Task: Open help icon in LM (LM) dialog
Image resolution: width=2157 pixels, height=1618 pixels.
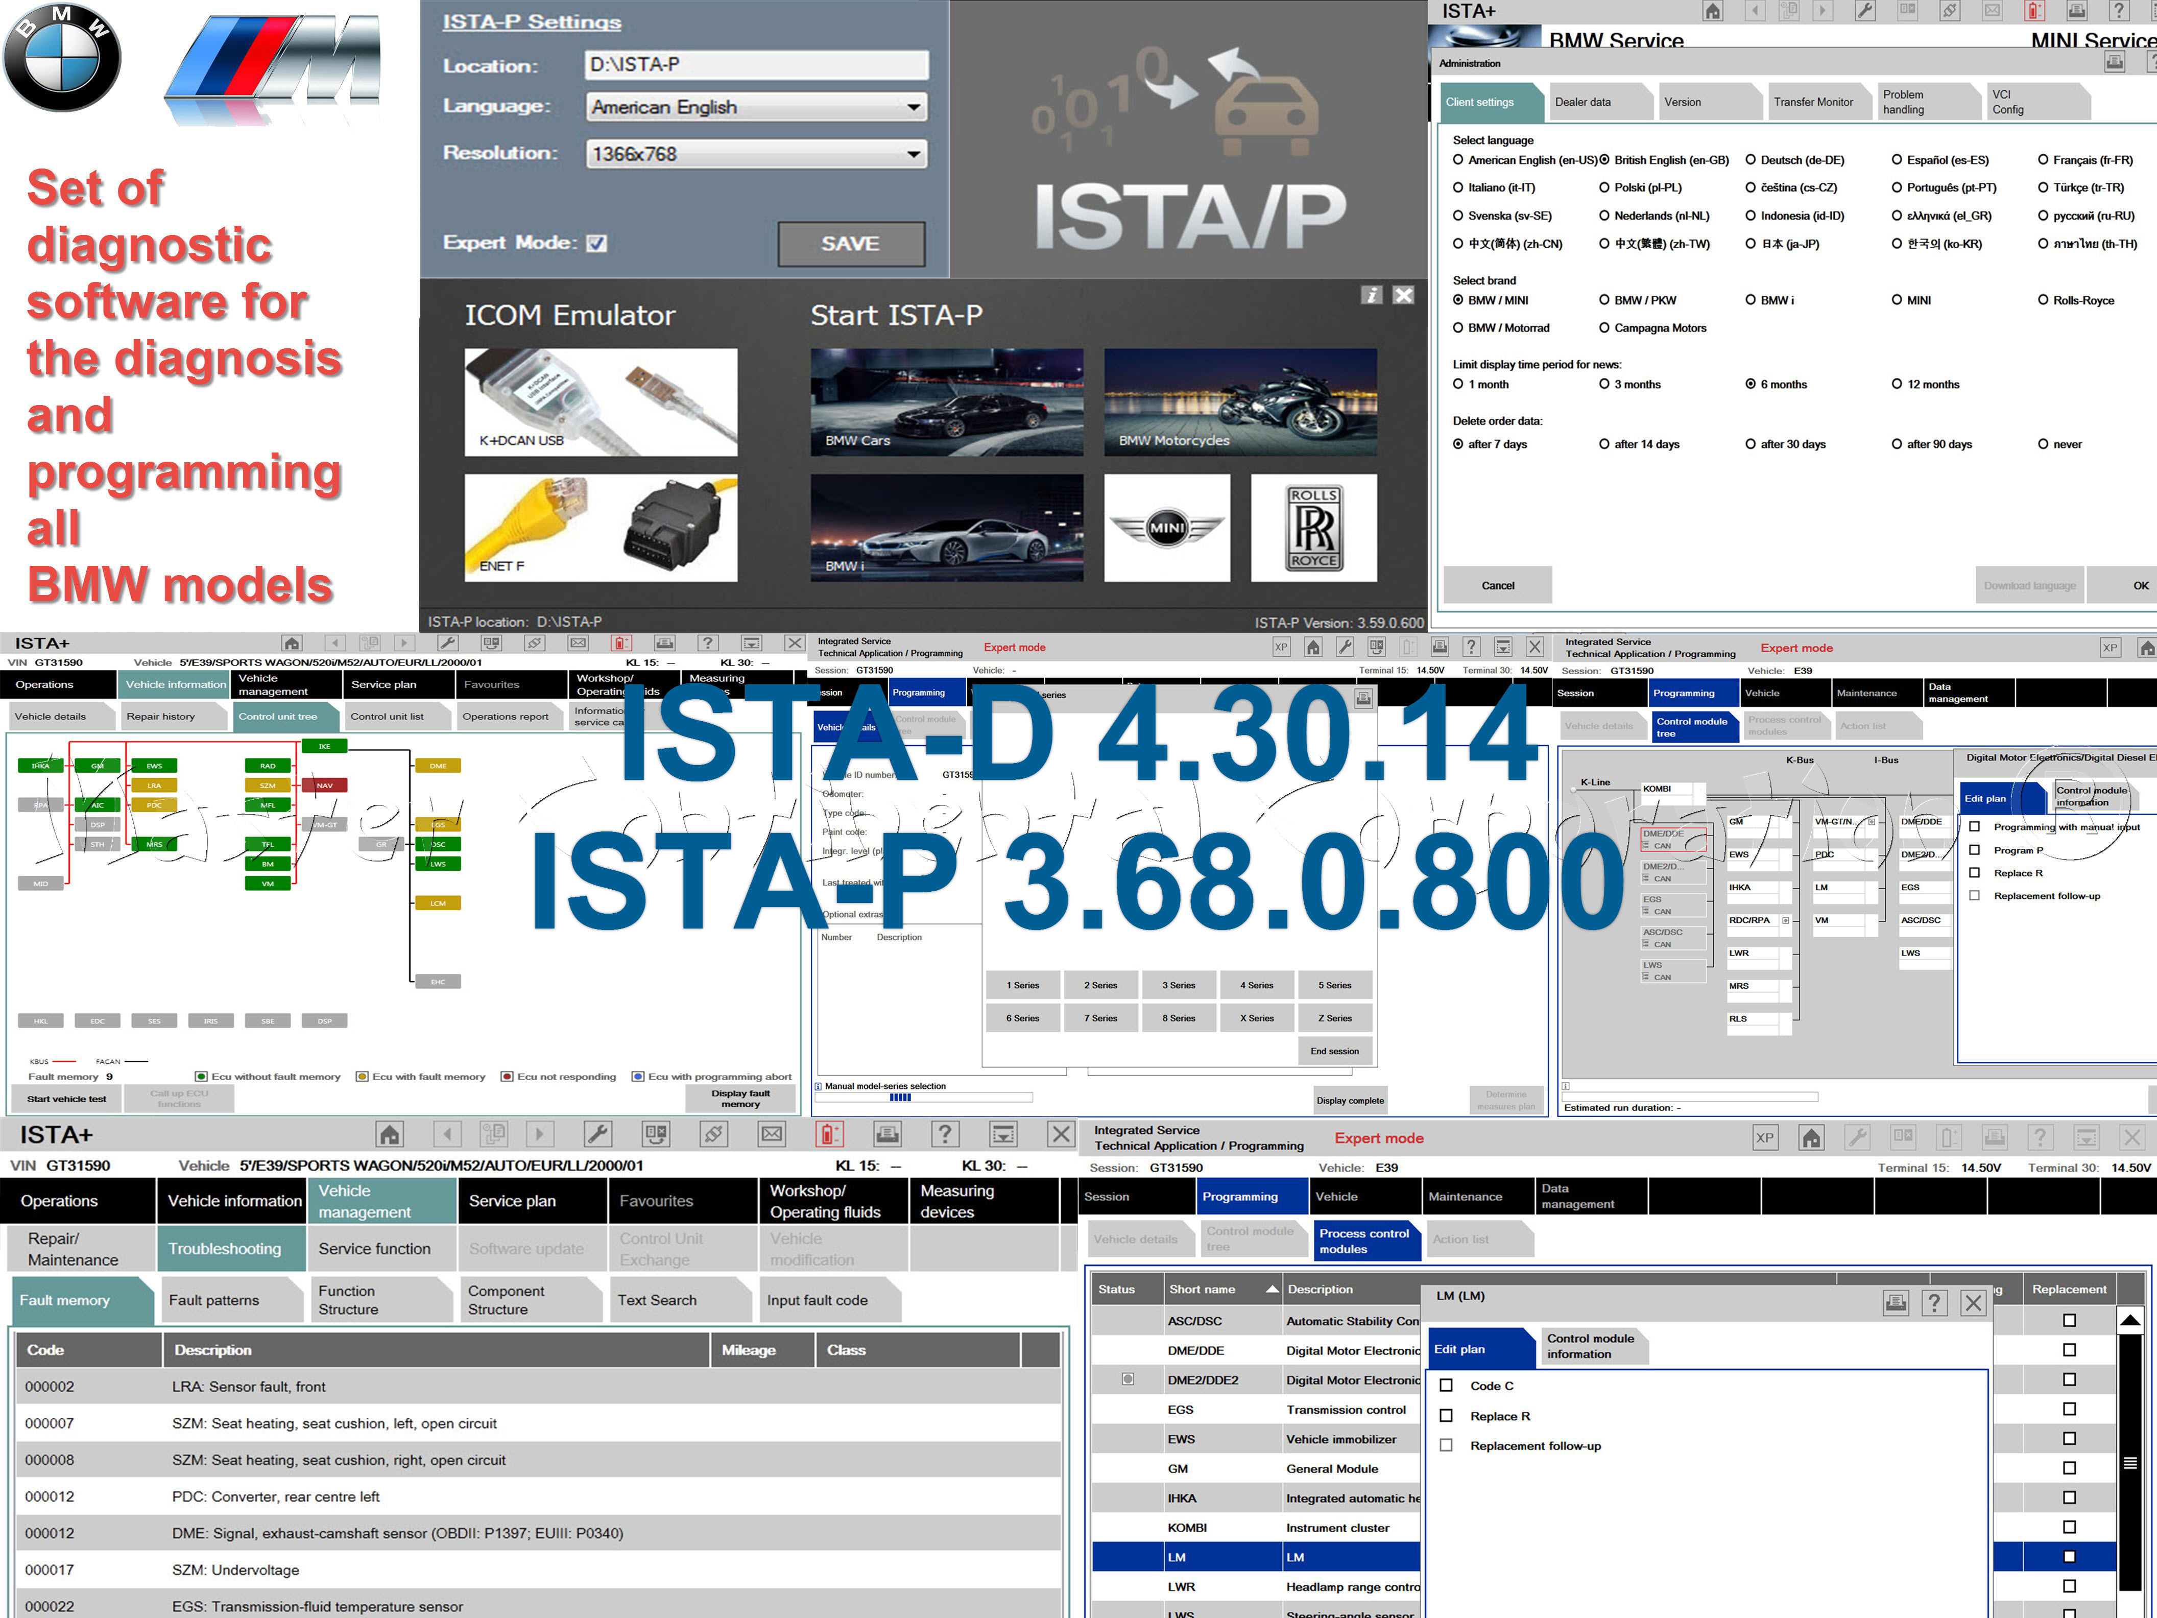Action: point(1934,1303)
